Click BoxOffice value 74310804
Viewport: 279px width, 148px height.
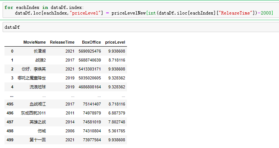coord(92,131)
